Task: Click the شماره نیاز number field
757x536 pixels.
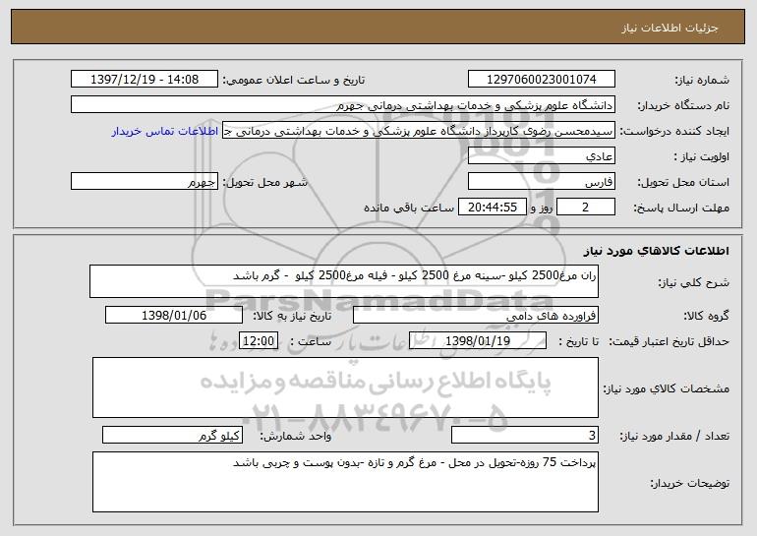Action: point(541,80)
